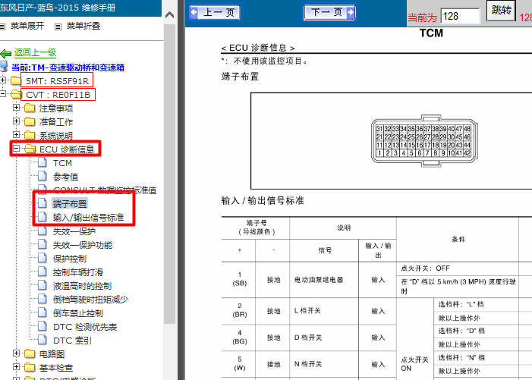Expand the 系统说明 node
Viewport: 532px width, 380px height.
[16, 134]
